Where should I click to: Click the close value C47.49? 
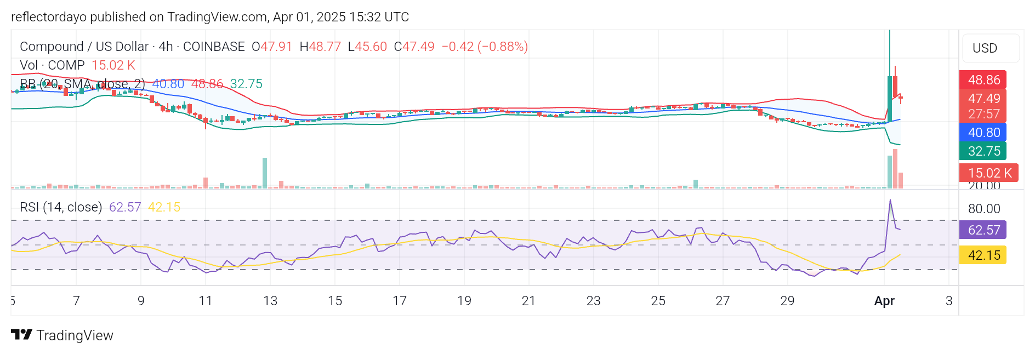414,47
